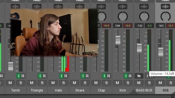Click BASS BUS volume value -7.62
175x98 pixels.
coord(139,26)
